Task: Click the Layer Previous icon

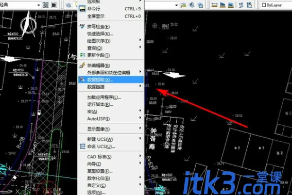Action: click(x=192, y=5)
